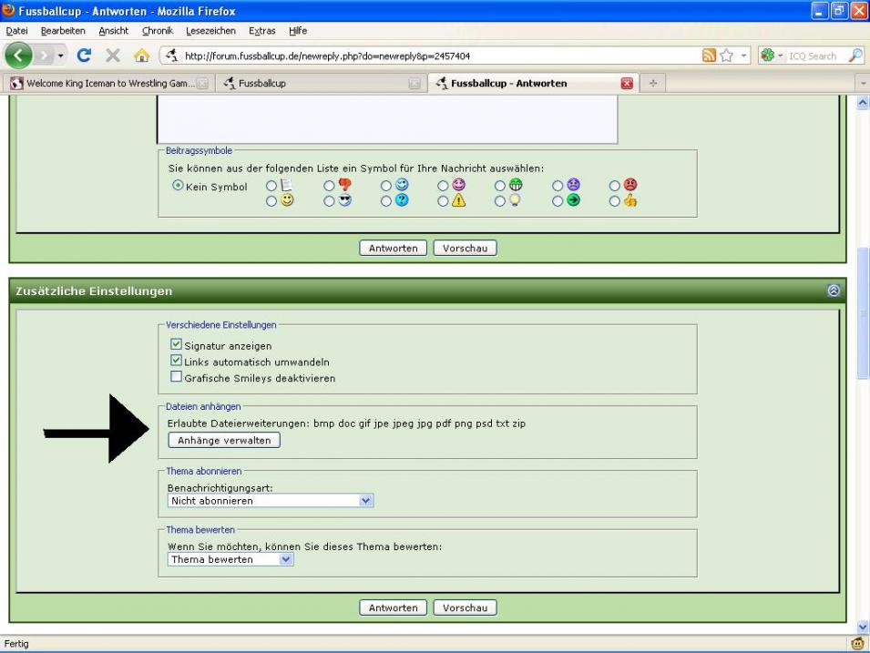Go to the home page icon
870x653 pixels.
pos(141,56)
